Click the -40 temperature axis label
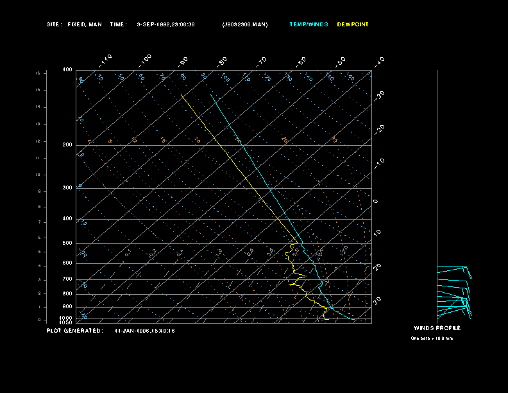508x393 pixels. (379, 62)
